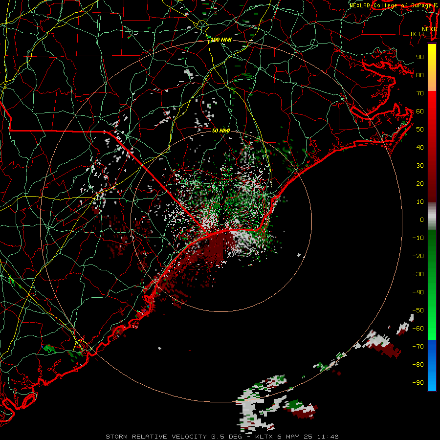The height and width of the screenshot is (440, 440).
Task: Click the [KT] units label above the scale
Action: click(418, 34)
